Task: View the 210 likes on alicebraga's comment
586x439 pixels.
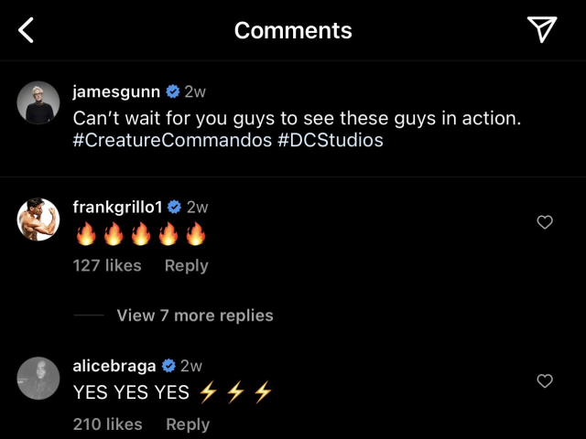Action: pyautogui.click(x=108, y=424)
